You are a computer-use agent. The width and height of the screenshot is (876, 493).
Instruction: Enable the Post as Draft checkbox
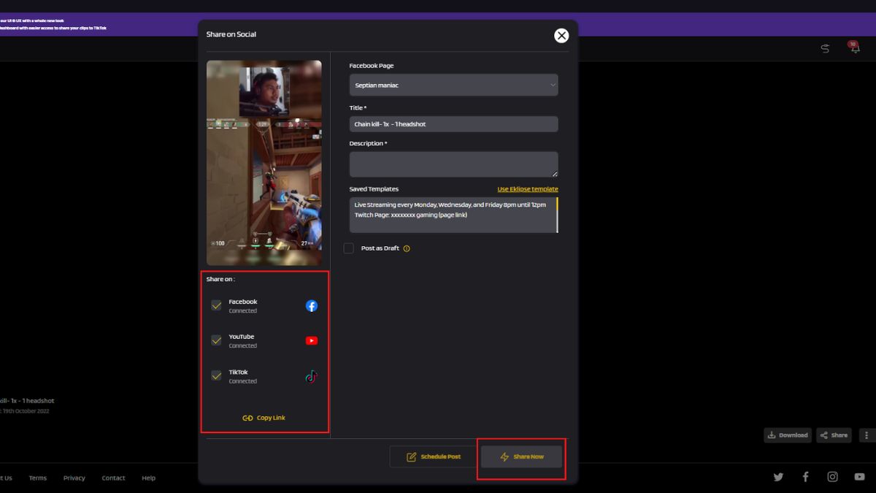click(348, 248)
